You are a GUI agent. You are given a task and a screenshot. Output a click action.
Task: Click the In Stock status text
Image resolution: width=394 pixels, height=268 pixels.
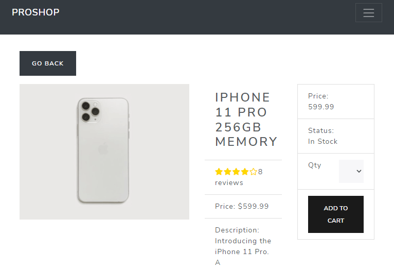point(323,141)
